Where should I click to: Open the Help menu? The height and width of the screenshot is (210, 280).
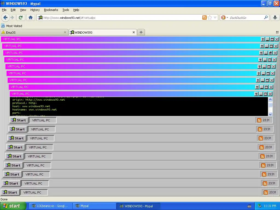coord(76,10)
